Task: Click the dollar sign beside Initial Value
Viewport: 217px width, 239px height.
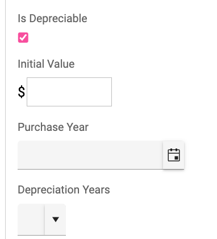Action: coord(22,92)
